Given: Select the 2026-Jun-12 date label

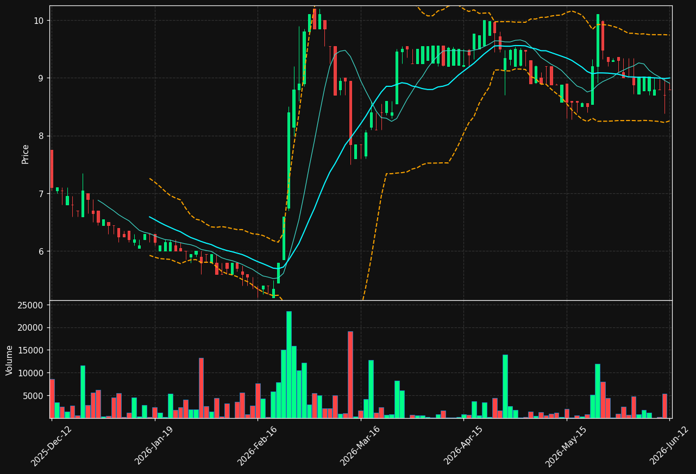Looking at the screenshot, I should pyautogui.click(x=669, y=445).
